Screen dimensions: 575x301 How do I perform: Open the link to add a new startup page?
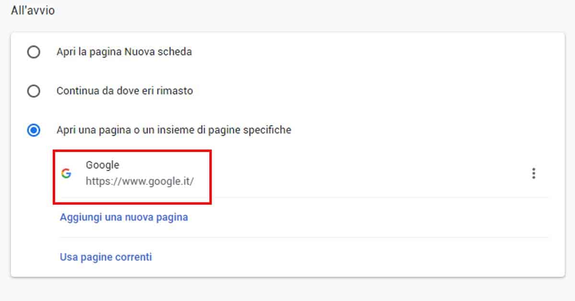tap(124, 217)
